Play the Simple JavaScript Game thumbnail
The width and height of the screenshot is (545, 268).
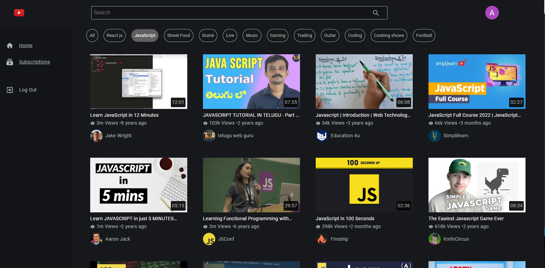[x=477, y=185]
